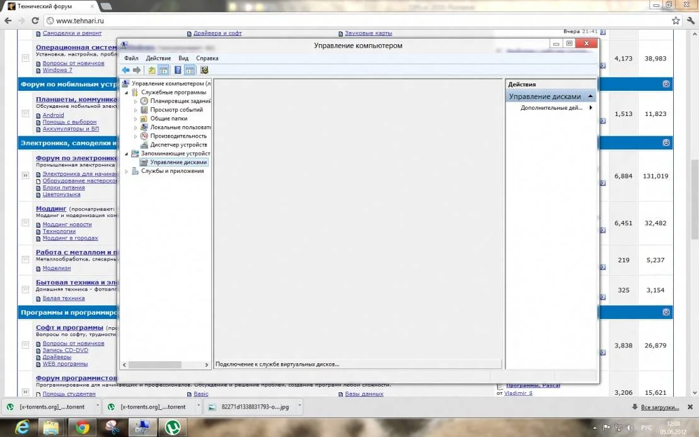This screenshot has height=437, width=699.
Task: Select the Технический форум browser tab
Action: pyautogui.click(x=52, y=6)
